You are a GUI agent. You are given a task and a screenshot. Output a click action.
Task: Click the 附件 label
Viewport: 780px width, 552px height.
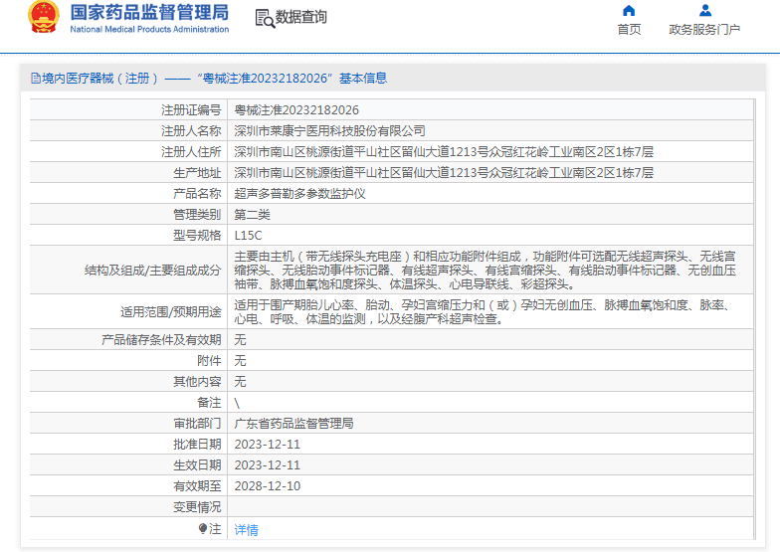[x=209, y=360]
